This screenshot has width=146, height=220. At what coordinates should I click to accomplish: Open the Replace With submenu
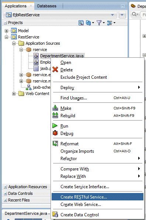pos(98,176)
